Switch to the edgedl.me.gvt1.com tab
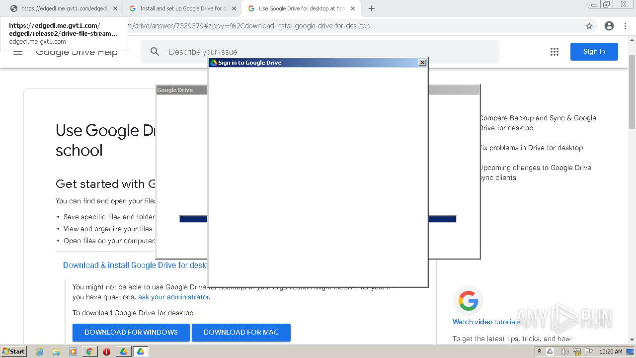Image resolution: width=636 pixels, height=358 pixels. (63, 8)
